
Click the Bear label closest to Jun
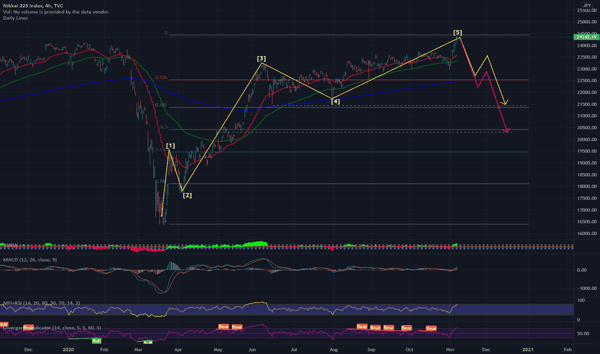237,327
